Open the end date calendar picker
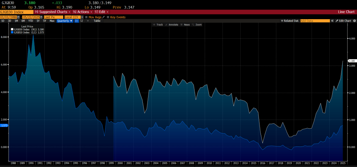This screenshot has height=167, width=357. click(42, 17)
